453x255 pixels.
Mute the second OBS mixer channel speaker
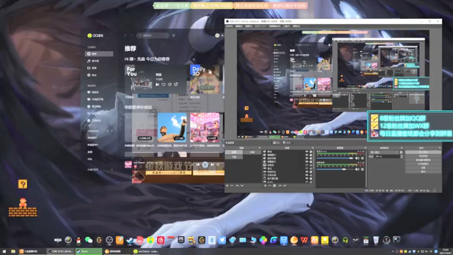[357, 169]
